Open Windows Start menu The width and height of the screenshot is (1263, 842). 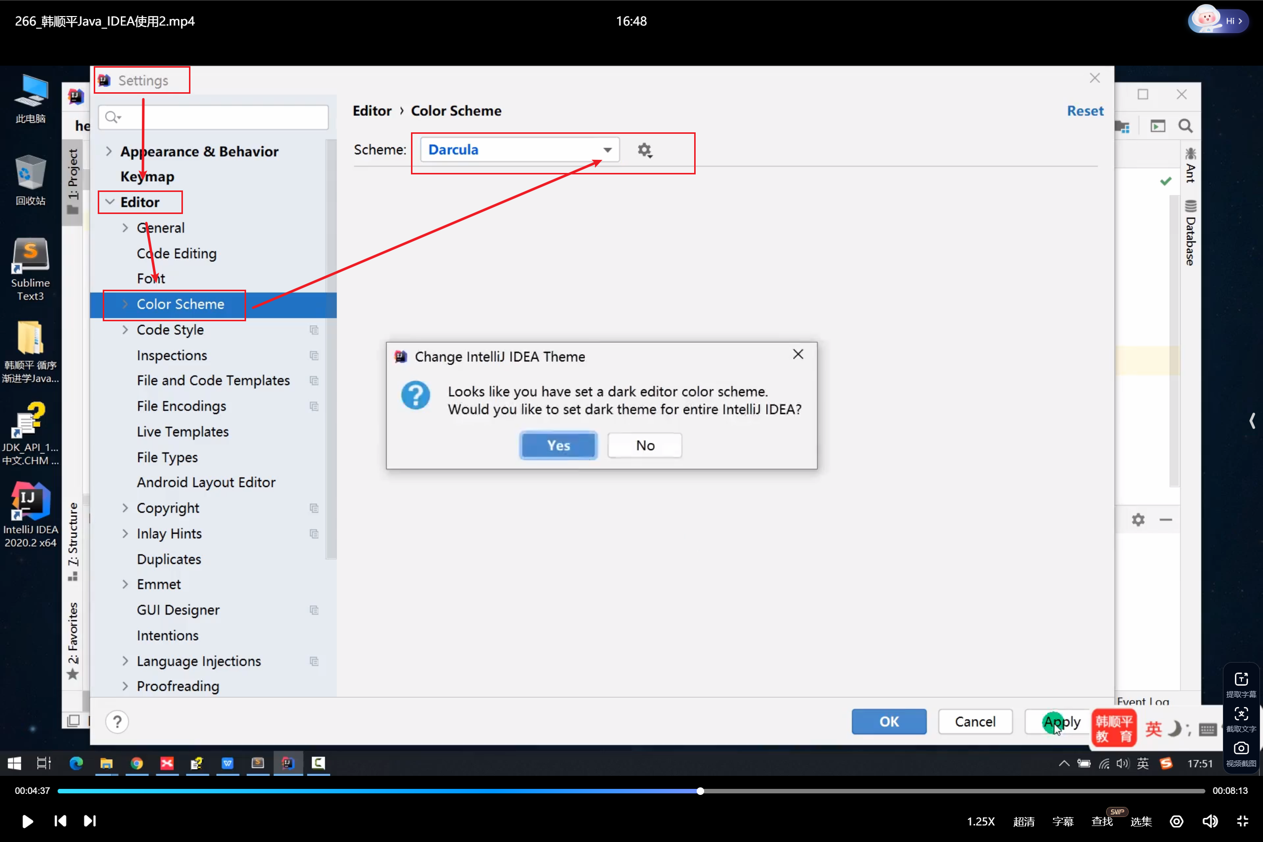click(15, 763)
